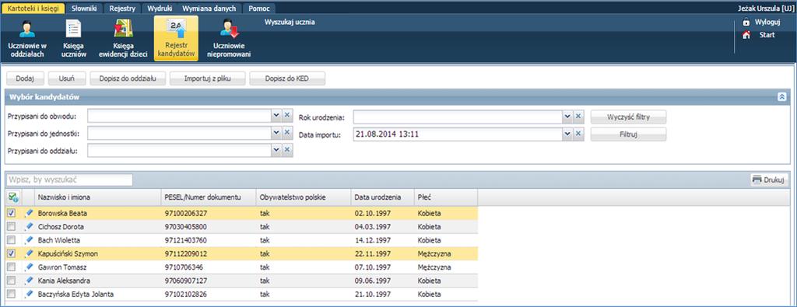
Task: Click user name Jeżak Urszula [UJ]
Action: coord(765,9)
